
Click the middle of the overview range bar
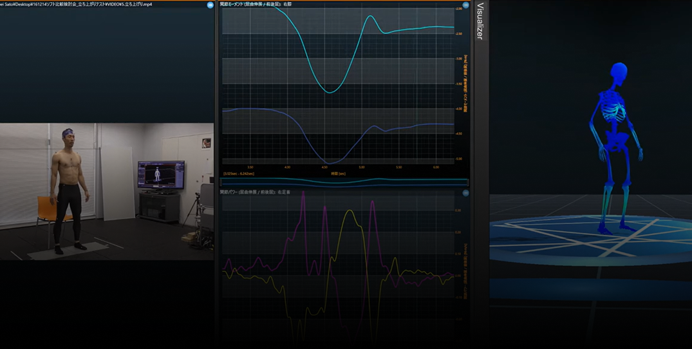[344, 182]
